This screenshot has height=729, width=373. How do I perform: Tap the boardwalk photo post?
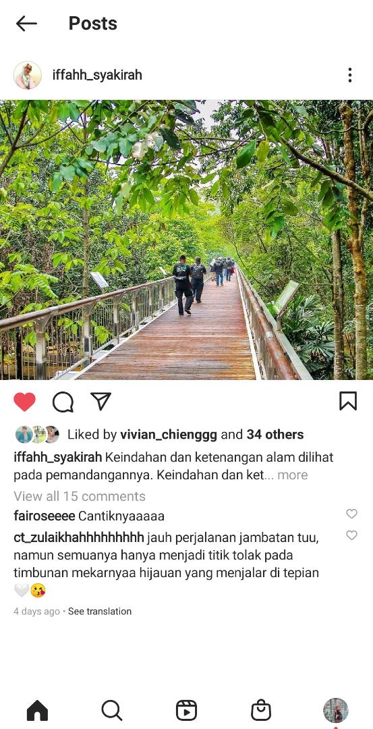[x=186, y=240]
